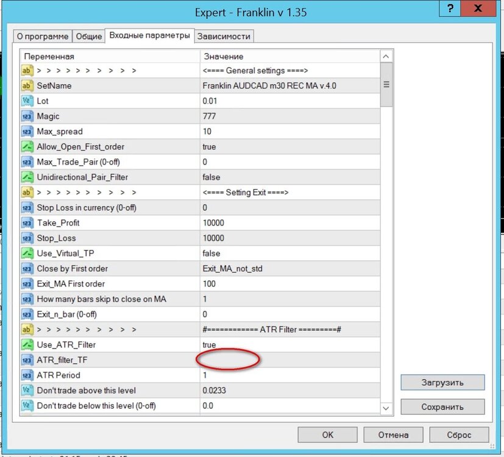This screenshot has height=457, width=504.
Task: Click the Use_ATR_Filter boolean icon
Action: [27, 345]
